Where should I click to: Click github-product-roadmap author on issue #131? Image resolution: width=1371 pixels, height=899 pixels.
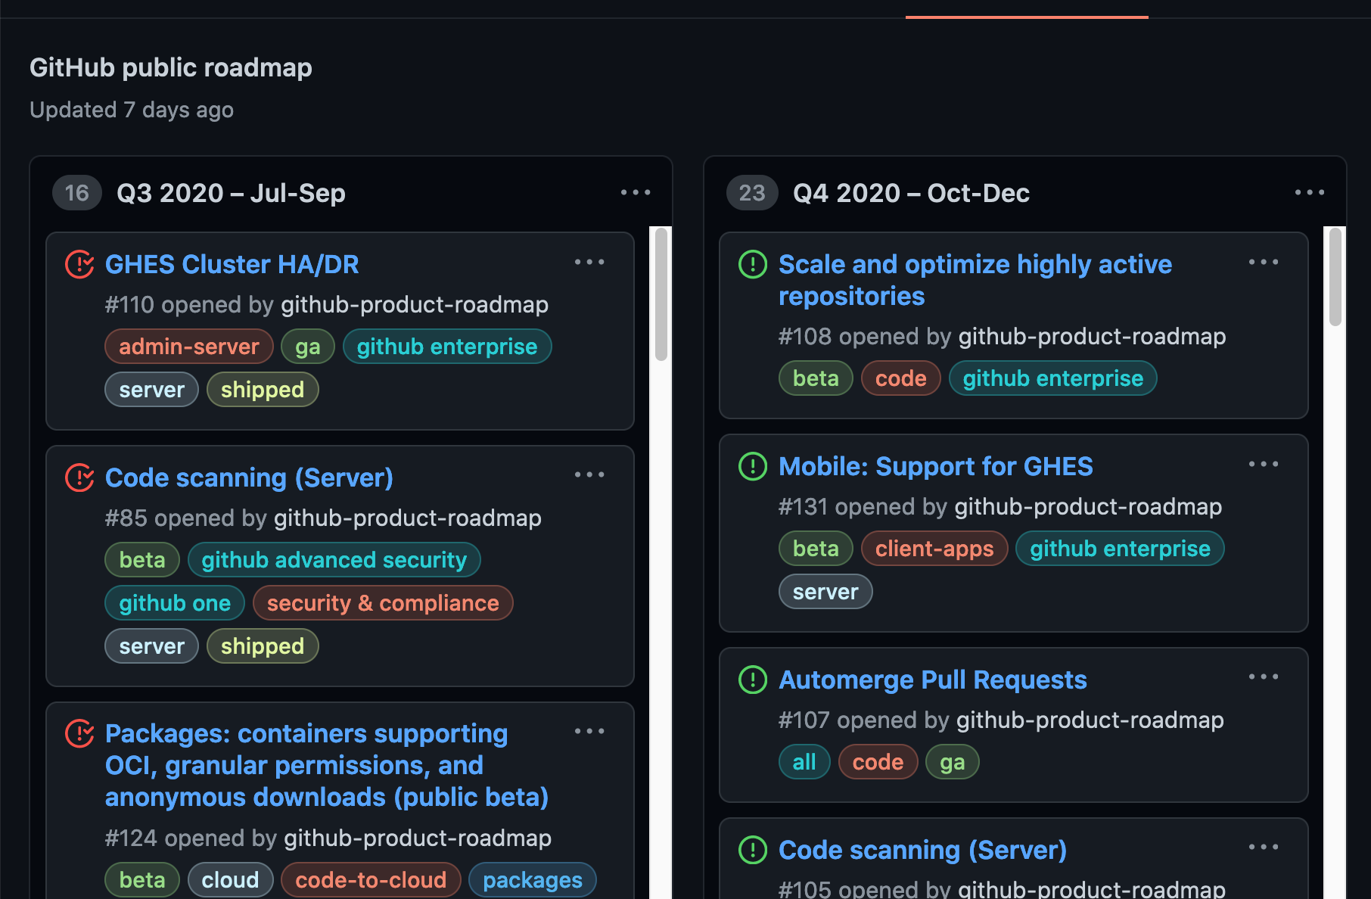click(1089, 506)
